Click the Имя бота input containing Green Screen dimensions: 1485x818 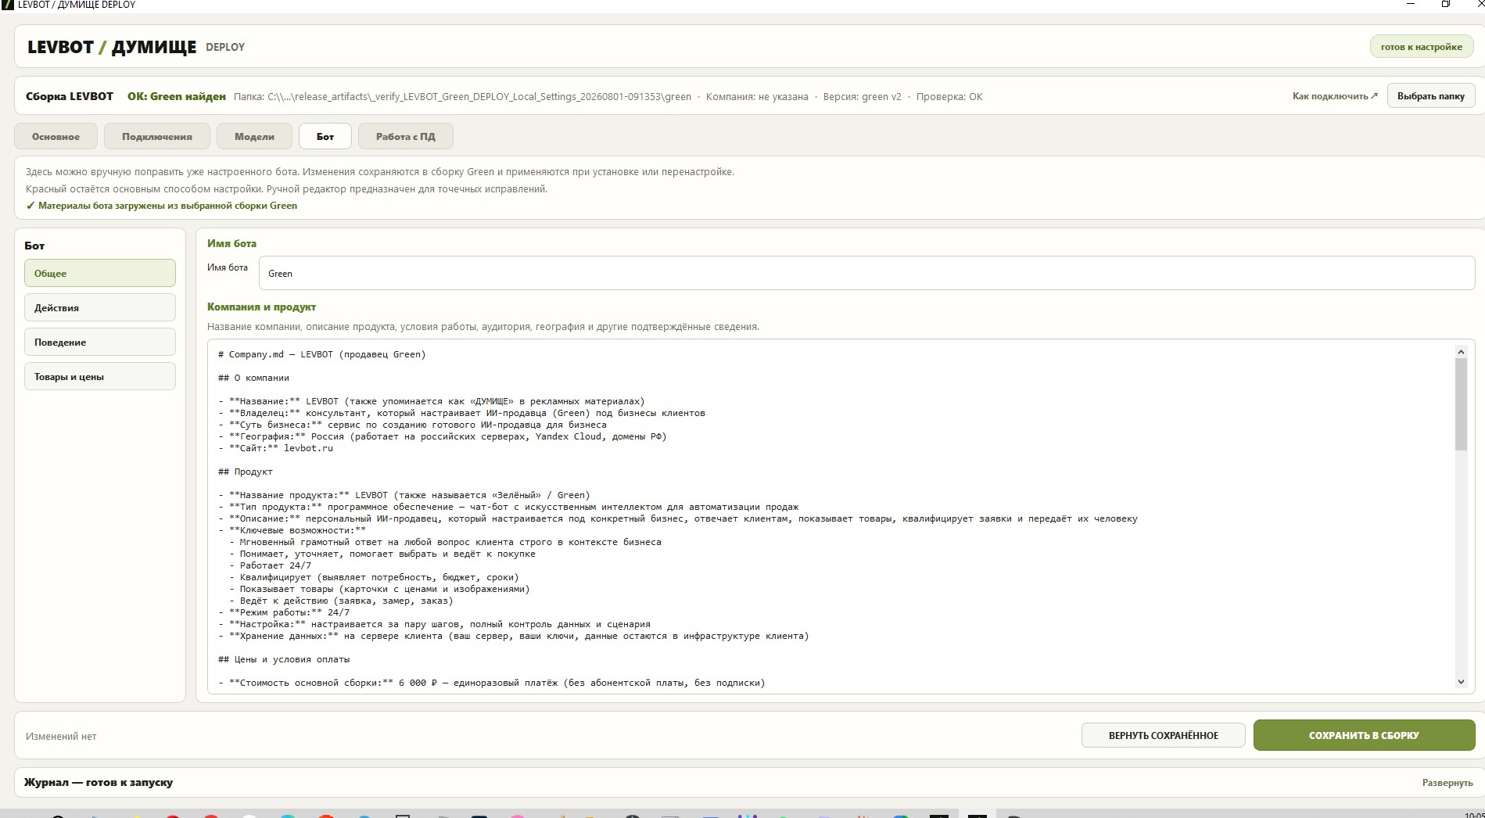(x=866, y=273)
